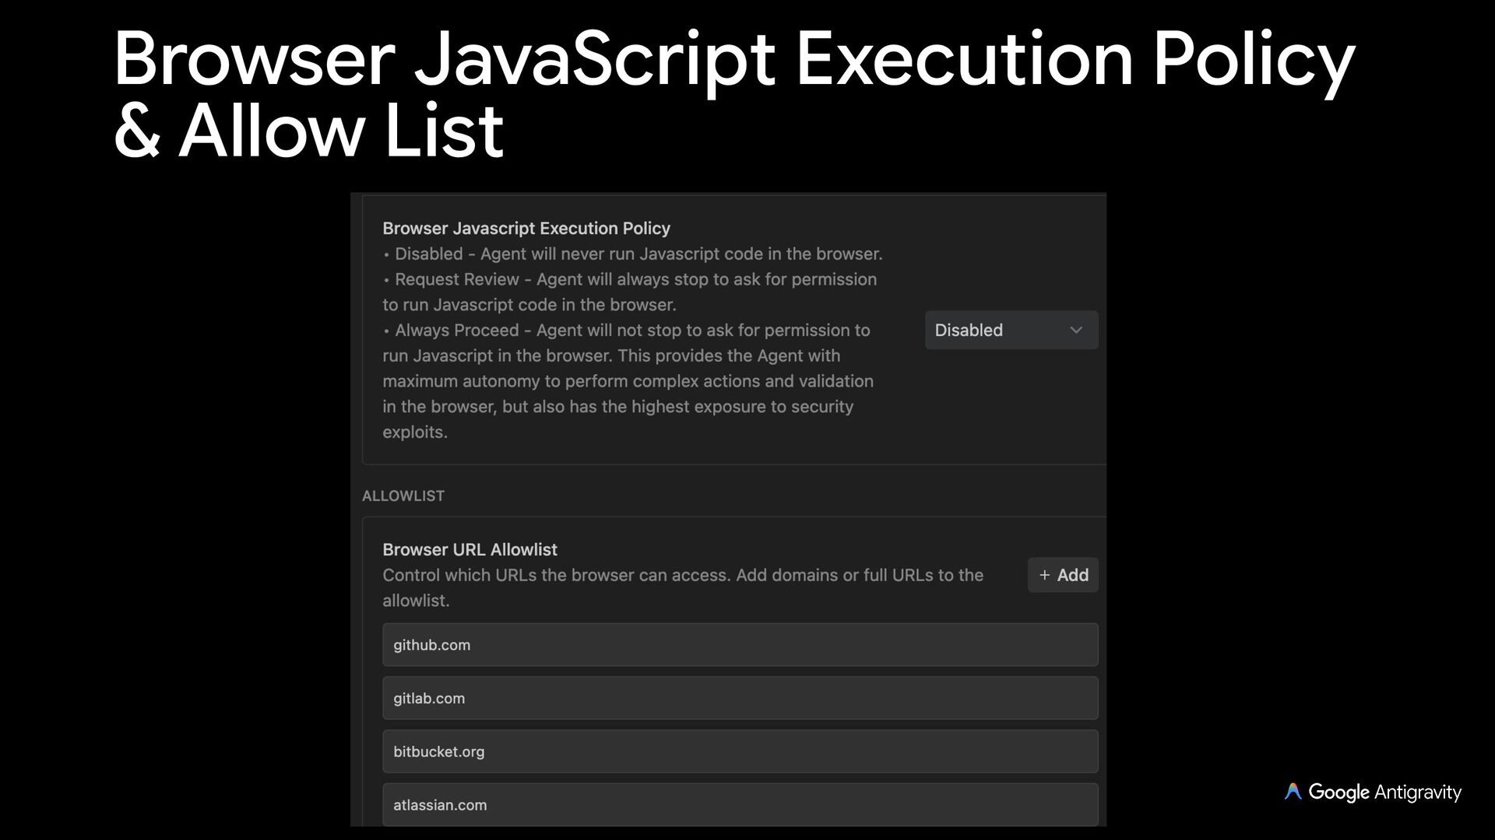This screenshot has width=1495, height=840.
Task: Click the slide title text
Action: [x=733, y=59]
